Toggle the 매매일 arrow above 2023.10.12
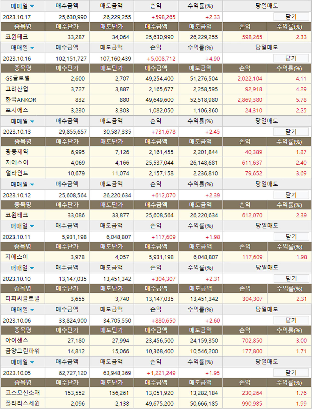 click(x=32, y=185)
